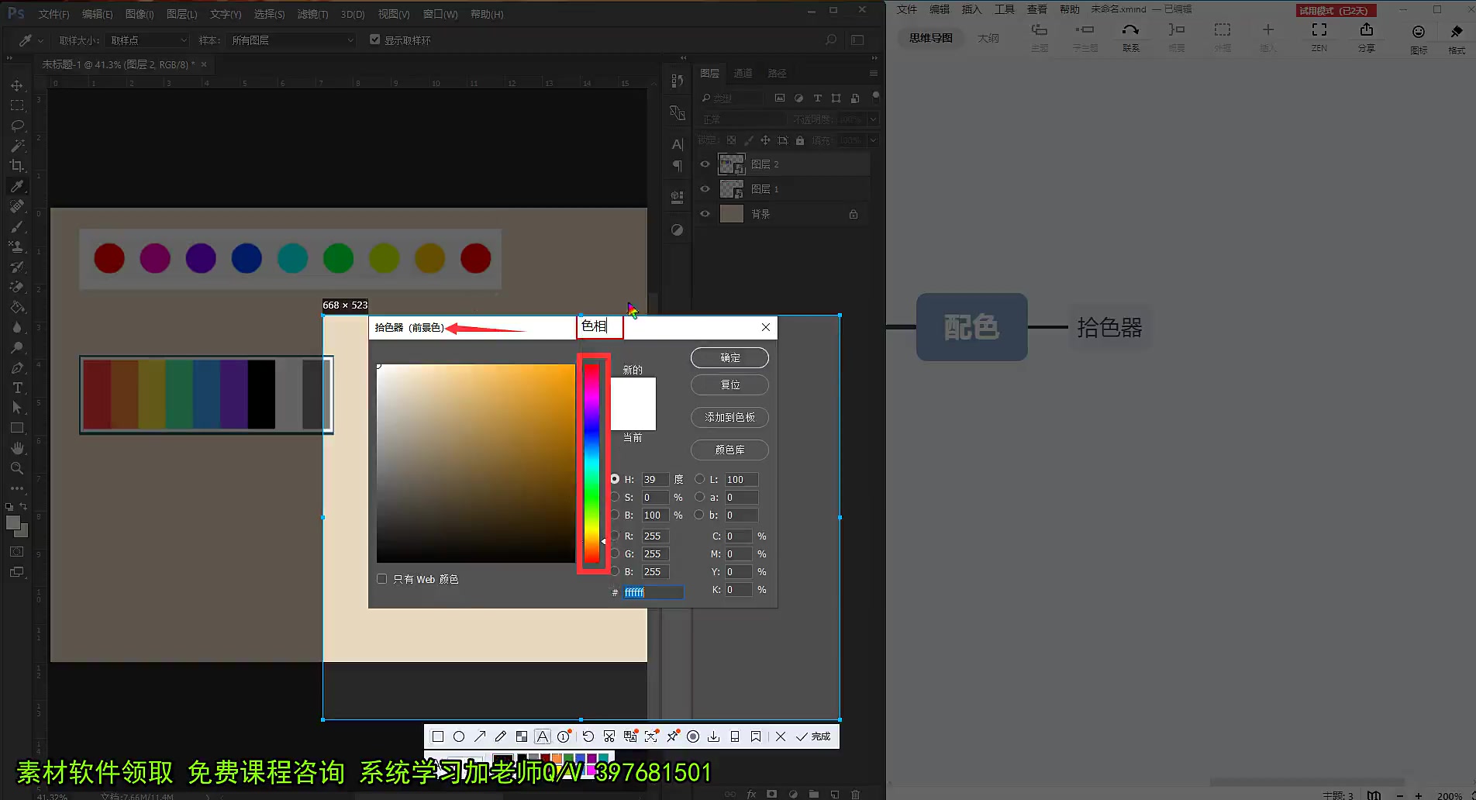Click 完成 in the screenshot toolbar
Screen dimensions: 1476x800
tap(813, 736)
